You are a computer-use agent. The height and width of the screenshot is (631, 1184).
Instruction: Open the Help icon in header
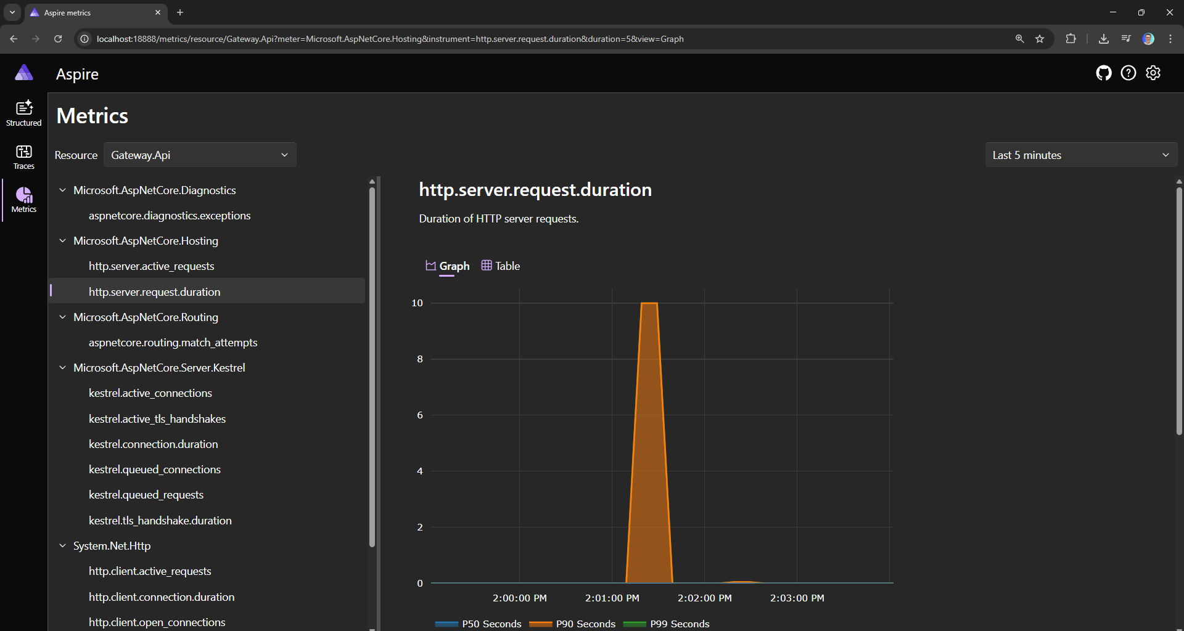(x=1128, y=73)
